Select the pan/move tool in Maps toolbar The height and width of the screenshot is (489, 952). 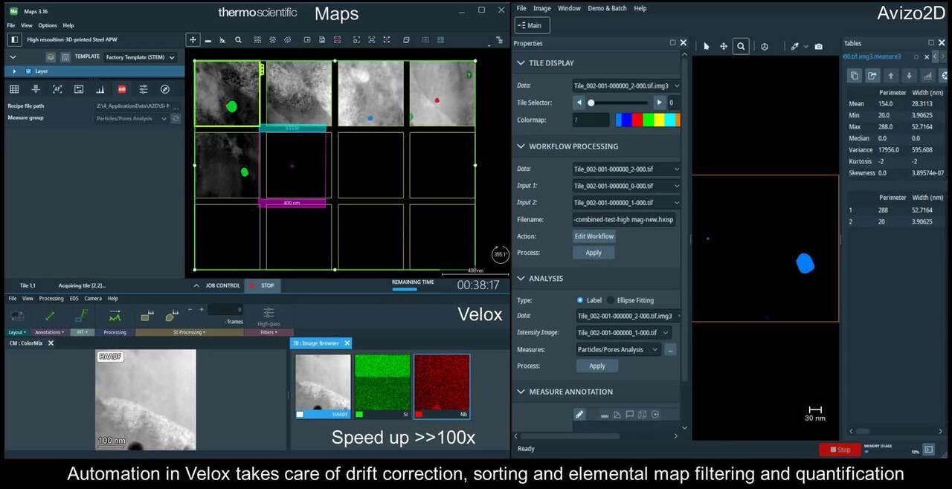[193, 40]
